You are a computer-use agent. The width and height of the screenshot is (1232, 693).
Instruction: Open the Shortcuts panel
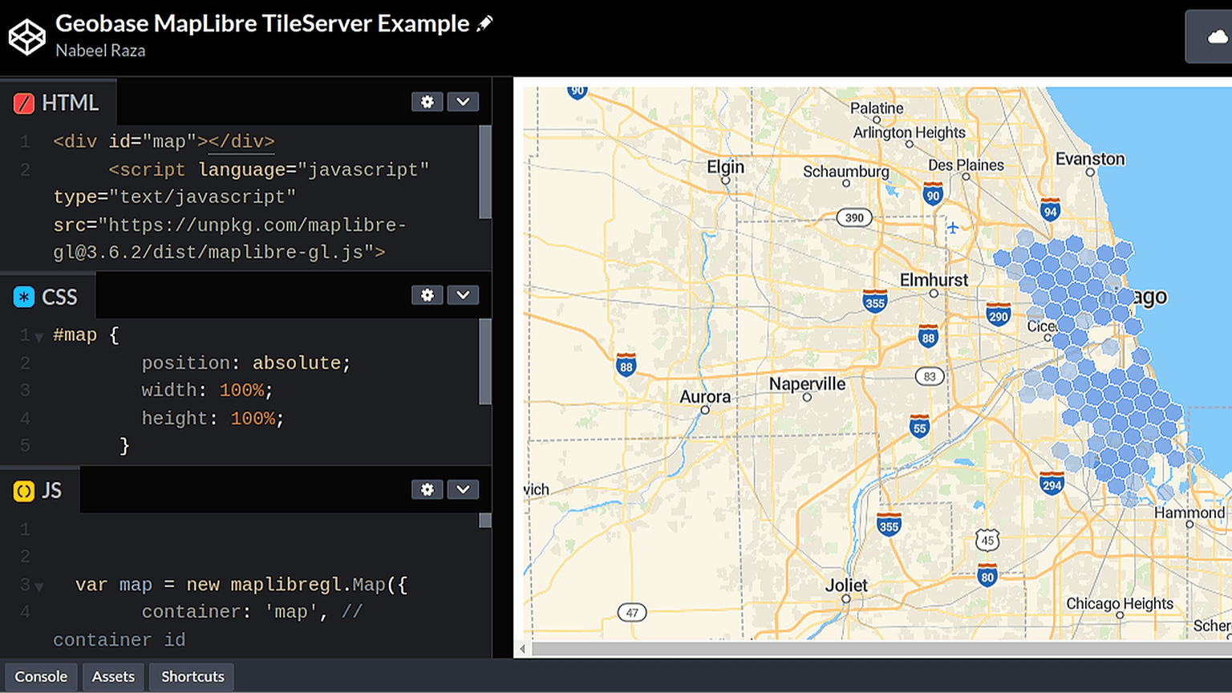192,676
